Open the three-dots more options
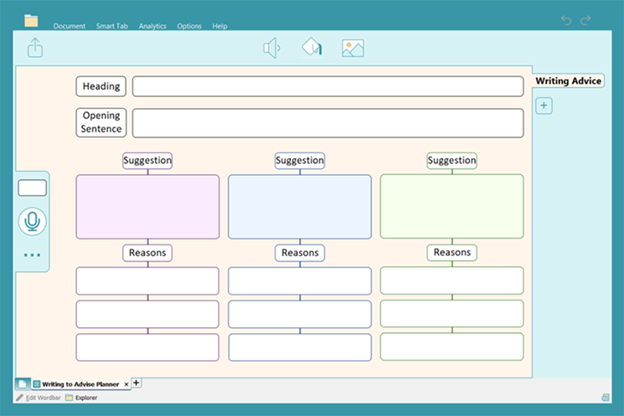This screenshot has height=416, width=624. point(32,255)
